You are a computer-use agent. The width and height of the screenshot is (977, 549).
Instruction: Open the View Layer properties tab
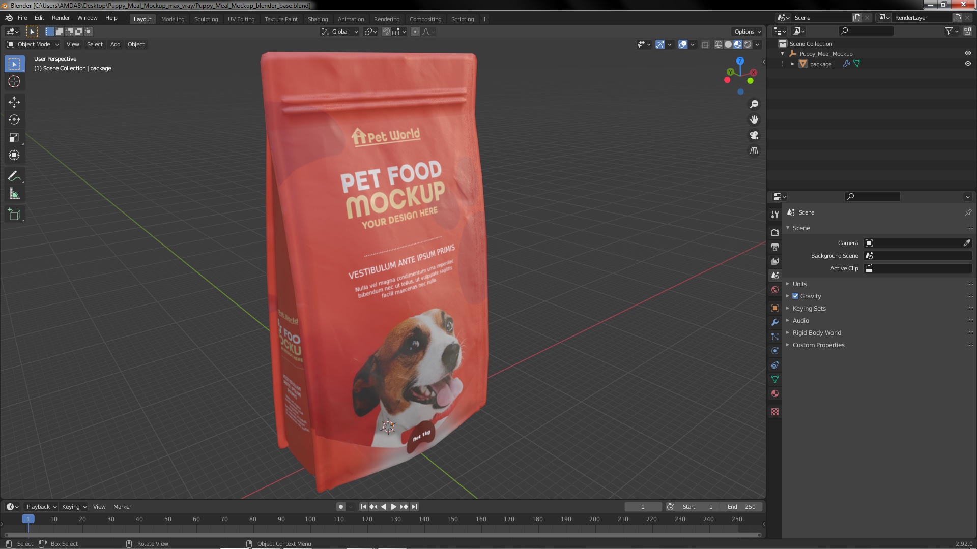click(775, 261)
